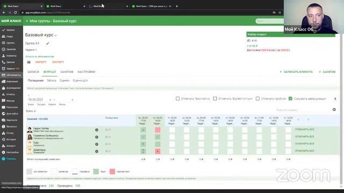Click the gray не записан legend swatch
The width and height of the screenshot is (344, 193).
click(x=29, y=172)
